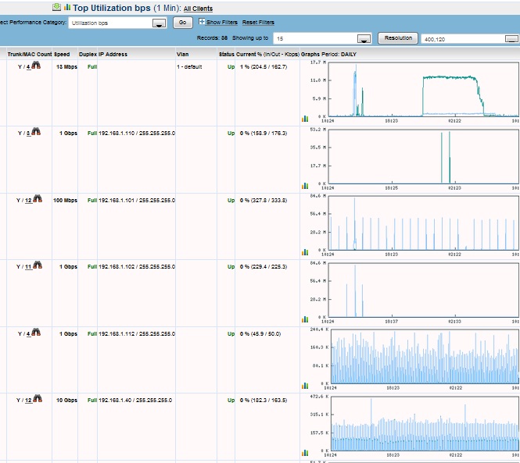Click utilization value 0 % (327.8 / 333.8)
Screen dimensions: 520x463
(264, 201)
